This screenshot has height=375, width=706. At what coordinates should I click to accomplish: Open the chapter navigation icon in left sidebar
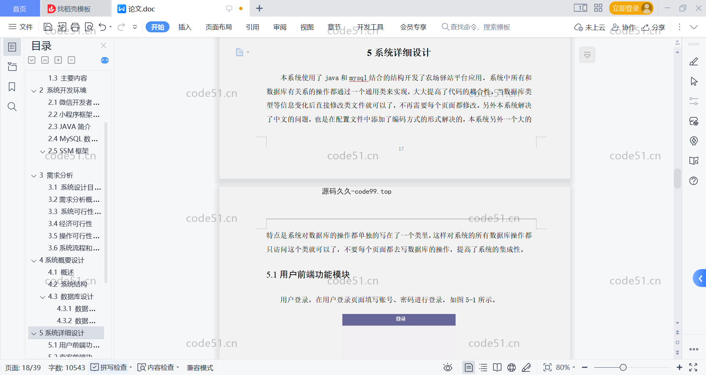coord(12,67)
